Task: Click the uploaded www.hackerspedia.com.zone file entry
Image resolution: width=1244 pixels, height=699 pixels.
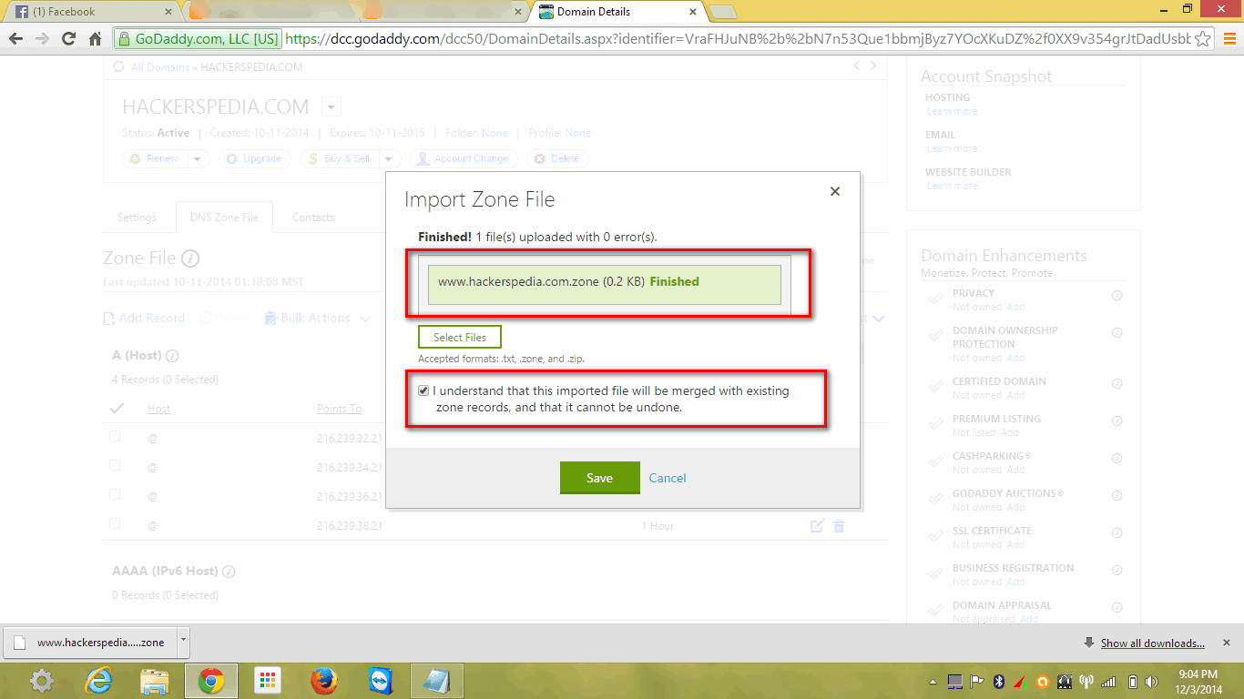Action: pos(605,284)
